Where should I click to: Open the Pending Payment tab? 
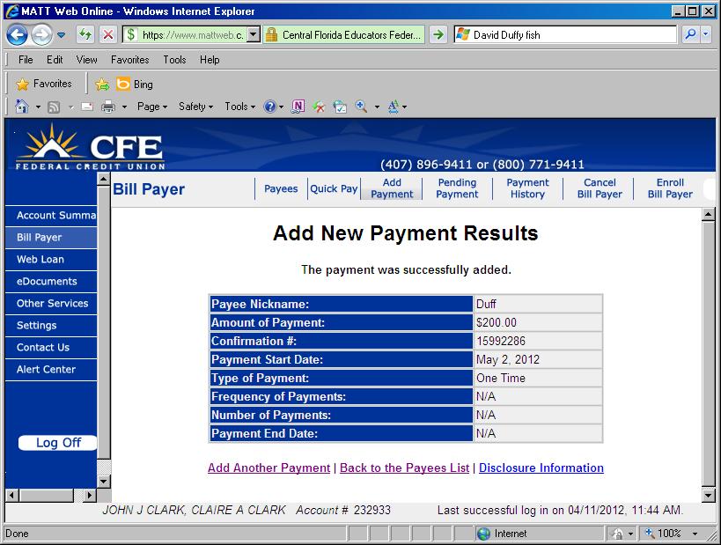[x=457, y=188]
